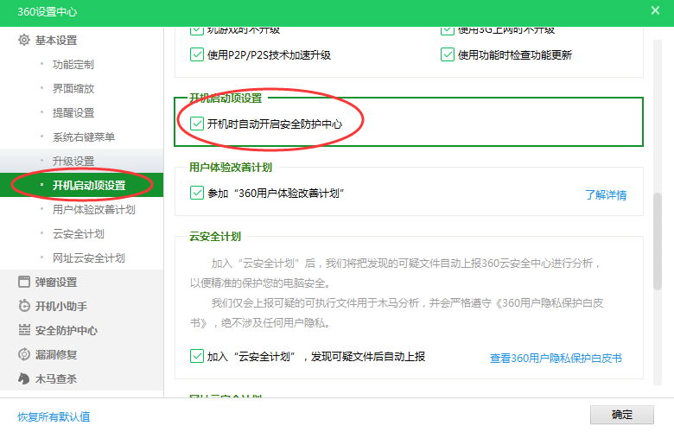Image resolution: width=674 pixels, height=432 pixels.
Task: Disable 使用功能时检查功能更新 option
Action: pos(448,55)
